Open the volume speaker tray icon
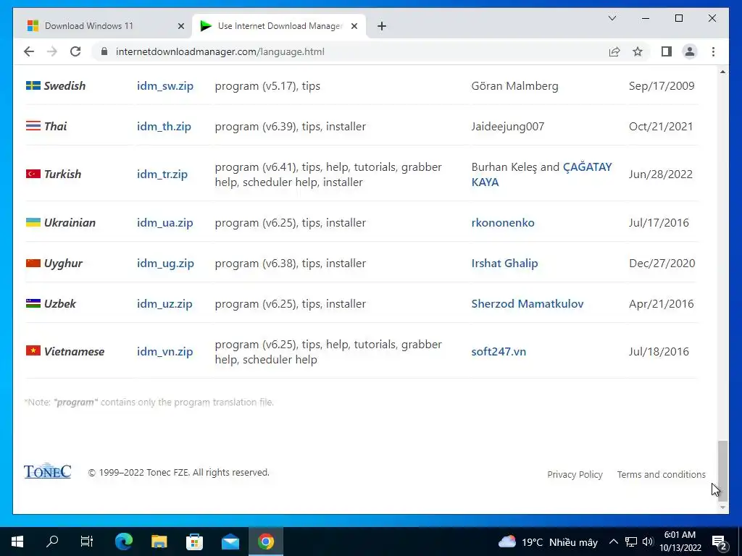Image resolution: width=742 pixels, height=556 pixels. (648, 542)
